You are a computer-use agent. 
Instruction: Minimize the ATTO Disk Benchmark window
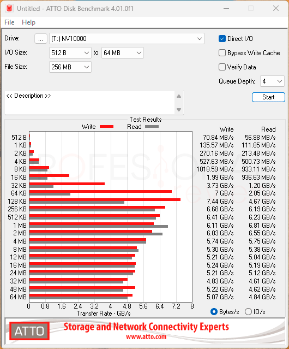pyautogui.click(x=226, y=8)
